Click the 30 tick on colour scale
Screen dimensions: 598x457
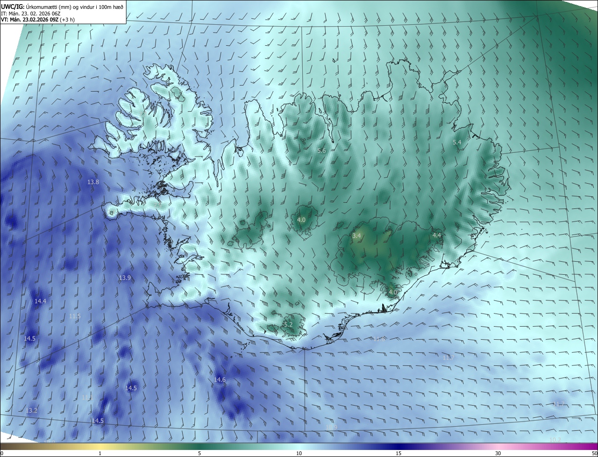[498, 453]
